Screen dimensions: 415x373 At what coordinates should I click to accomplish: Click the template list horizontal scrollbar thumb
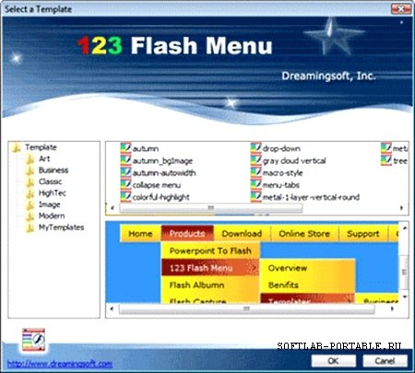(211, 208)
